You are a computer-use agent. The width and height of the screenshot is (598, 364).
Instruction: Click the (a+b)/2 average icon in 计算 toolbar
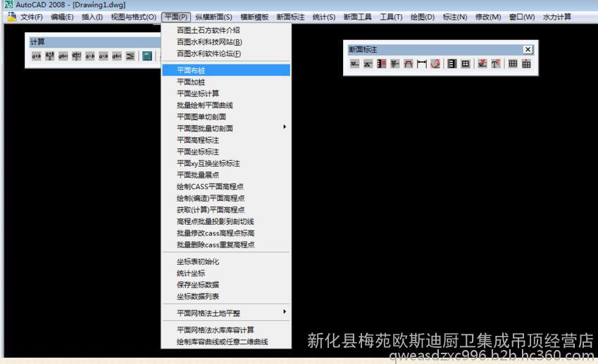click(50, 56)
